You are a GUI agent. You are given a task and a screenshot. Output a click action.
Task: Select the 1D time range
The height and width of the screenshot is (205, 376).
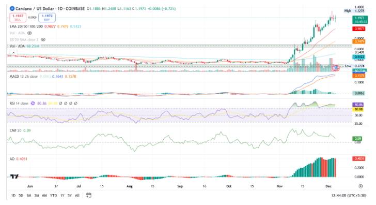pos(13,195)
